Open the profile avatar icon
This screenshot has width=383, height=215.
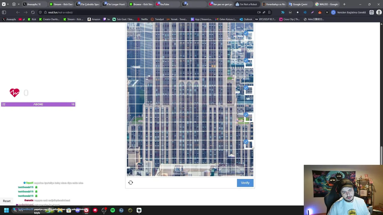[x=379, y=12]
